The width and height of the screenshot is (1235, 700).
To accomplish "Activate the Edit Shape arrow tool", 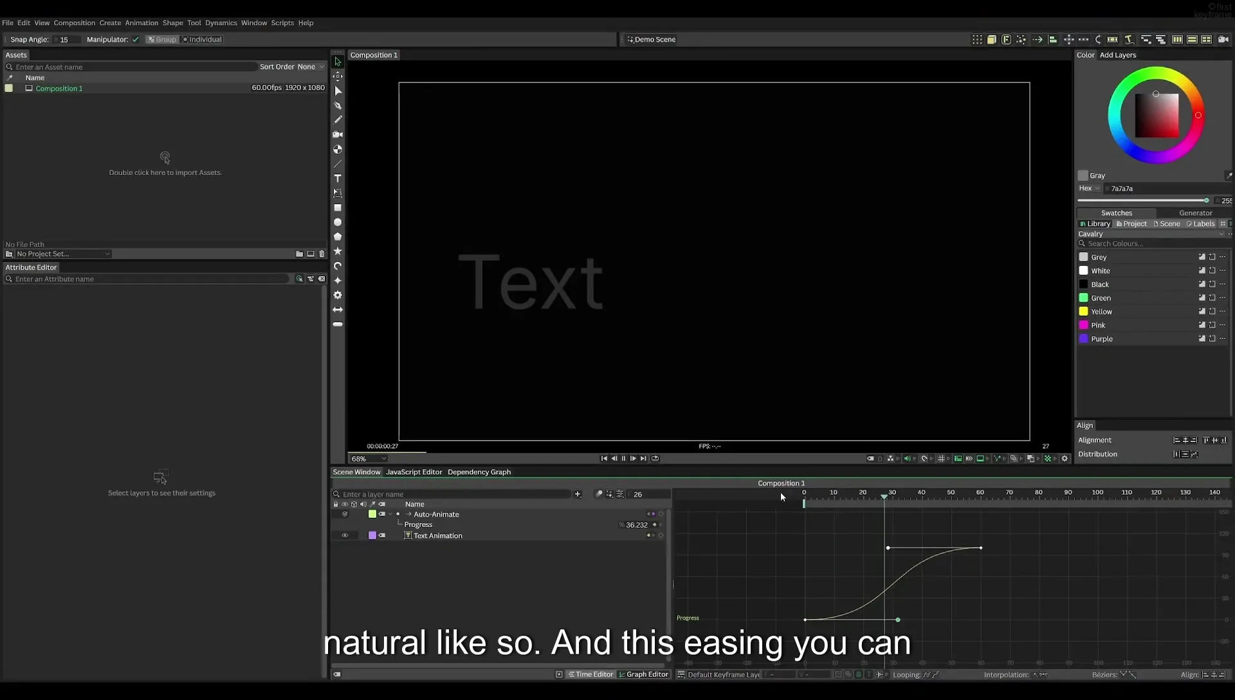I will (x=338, y=91).
